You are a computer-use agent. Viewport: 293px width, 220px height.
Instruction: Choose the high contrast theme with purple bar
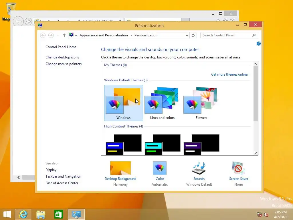coord(201,145)
